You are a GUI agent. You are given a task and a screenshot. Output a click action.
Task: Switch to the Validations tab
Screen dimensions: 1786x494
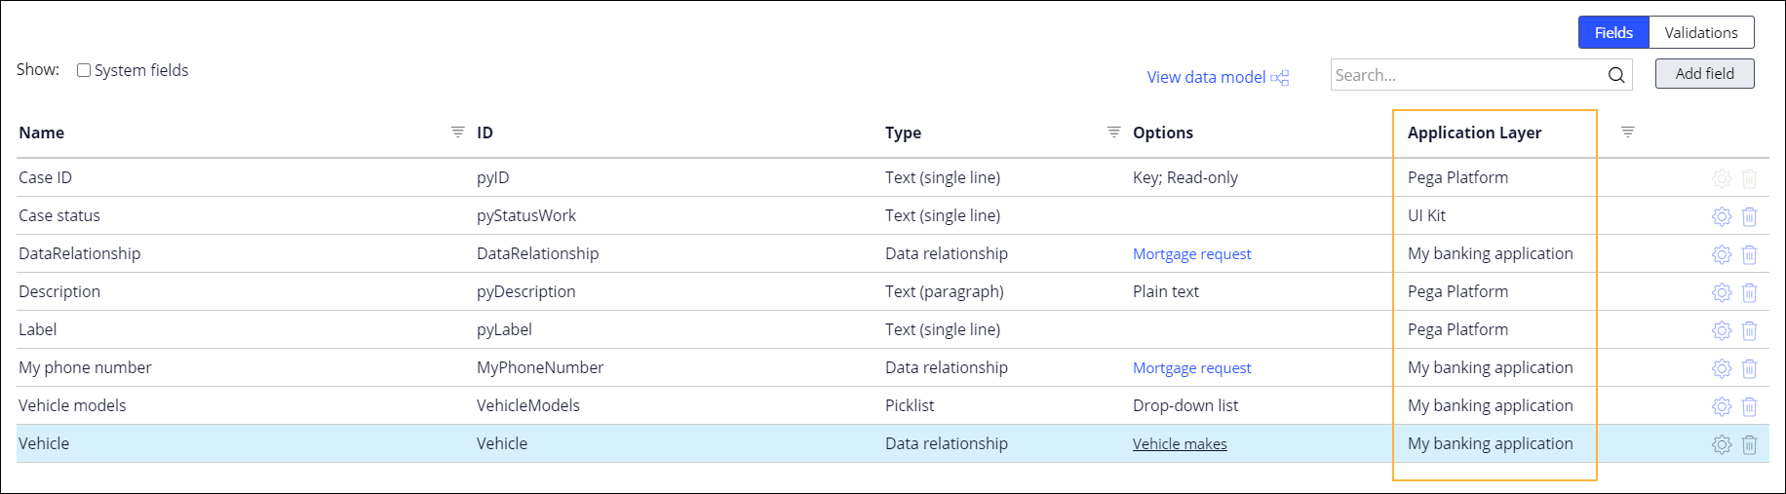[x=1700, y=32]
